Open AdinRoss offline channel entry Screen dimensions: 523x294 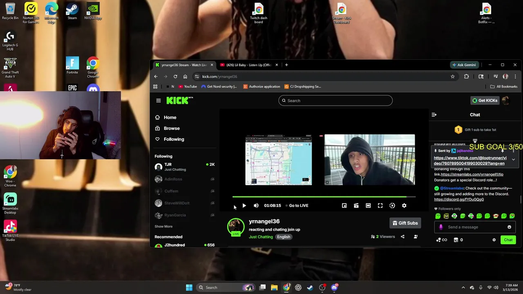click(185, 179)
